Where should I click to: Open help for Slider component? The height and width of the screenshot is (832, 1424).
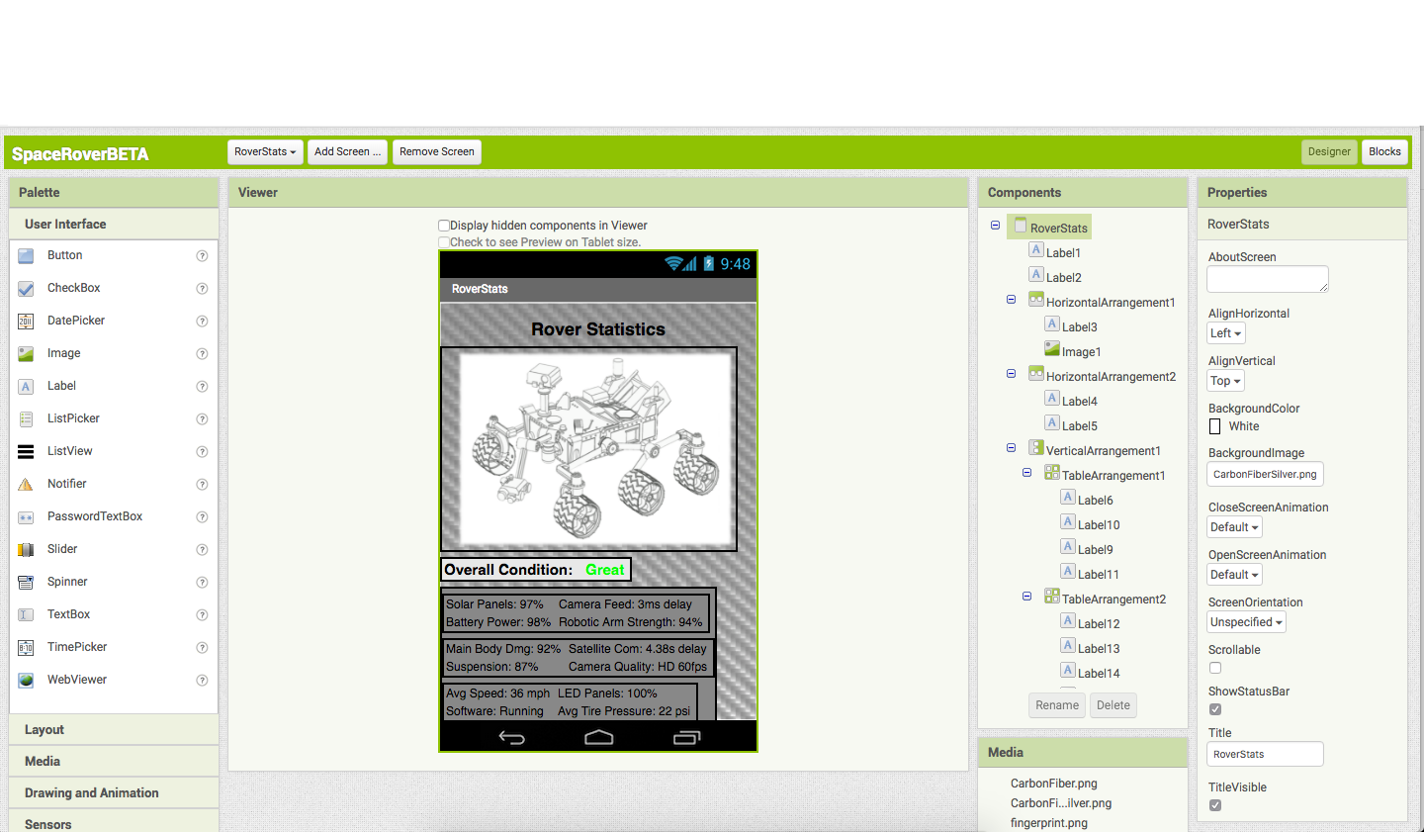tap(202, 550)
